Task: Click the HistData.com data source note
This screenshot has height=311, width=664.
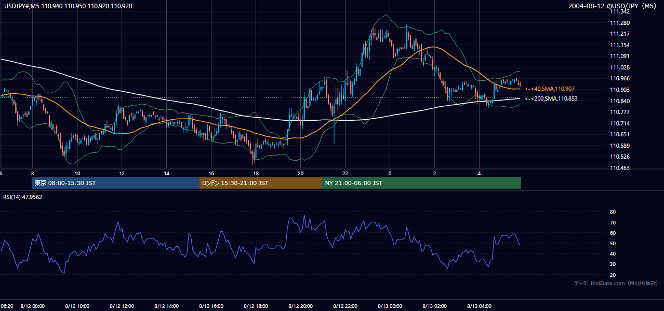Action: [616, 283]
